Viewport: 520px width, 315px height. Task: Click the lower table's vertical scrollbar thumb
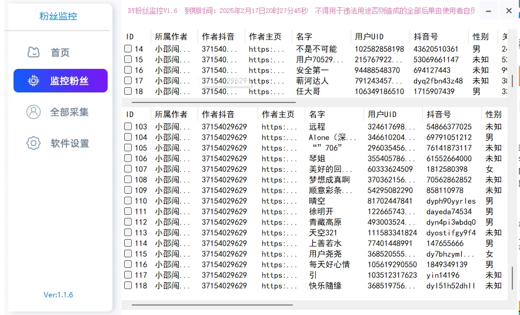pos(512,277)
